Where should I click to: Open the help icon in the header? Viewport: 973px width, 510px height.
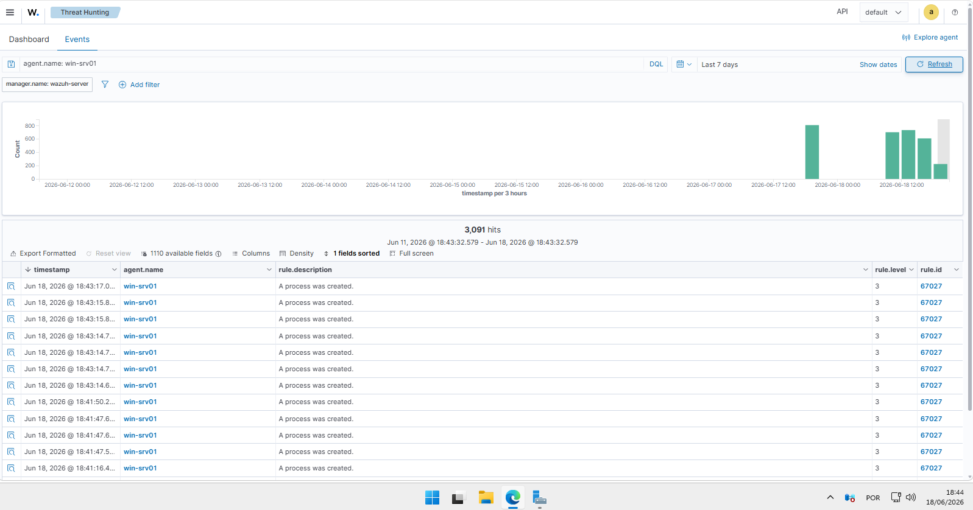pos(955,12)
